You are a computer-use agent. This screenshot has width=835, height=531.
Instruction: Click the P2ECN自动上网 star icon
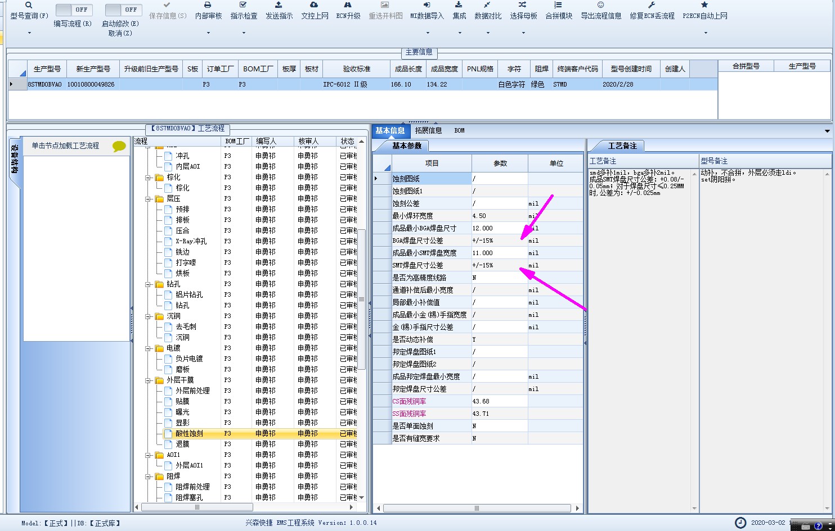coord(705,5)
